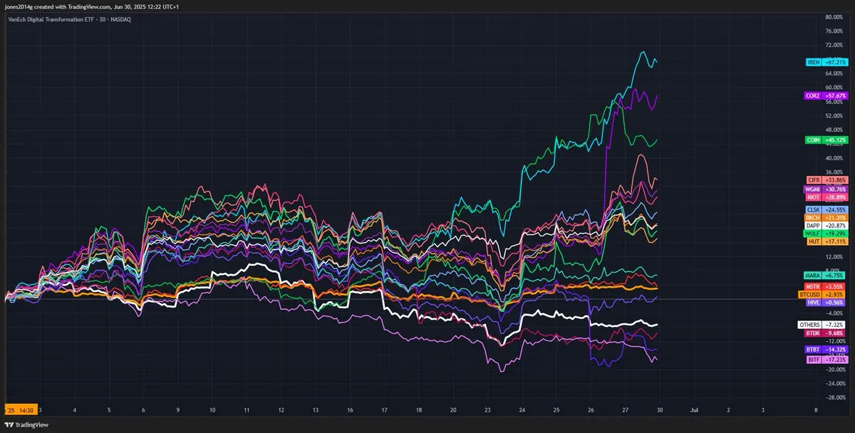
Task: Click the BTCUSD +2.93% price label
Action: tap(823, 294)
